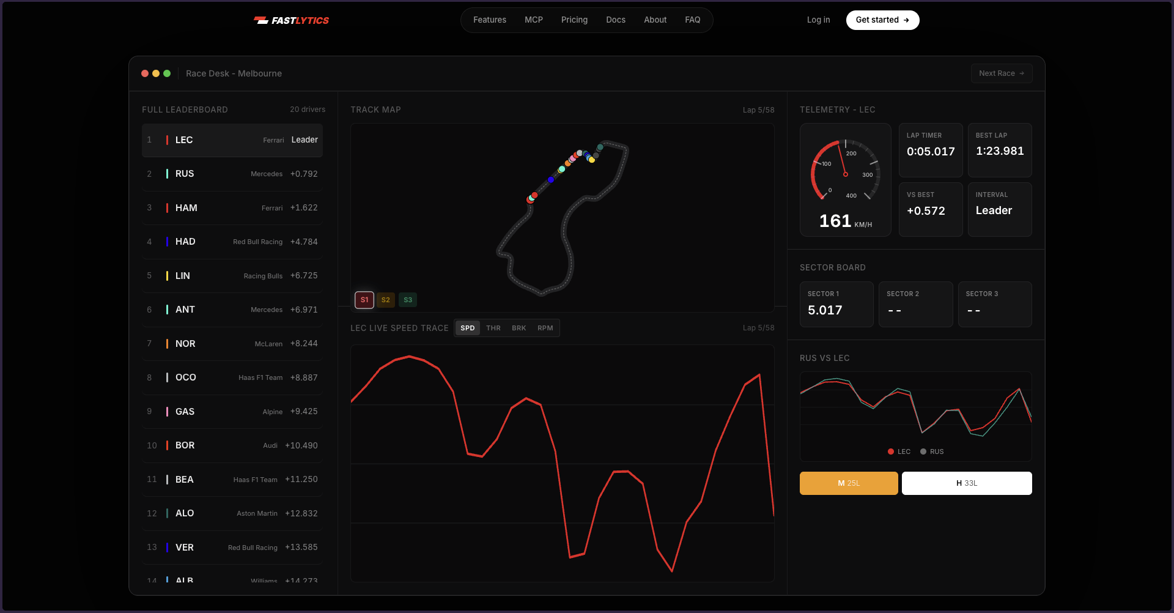This screenshot has height=613, width=1174.
Task: Select the S3 sector toggle
Action: pyautogui.click(x=408, y=300)
